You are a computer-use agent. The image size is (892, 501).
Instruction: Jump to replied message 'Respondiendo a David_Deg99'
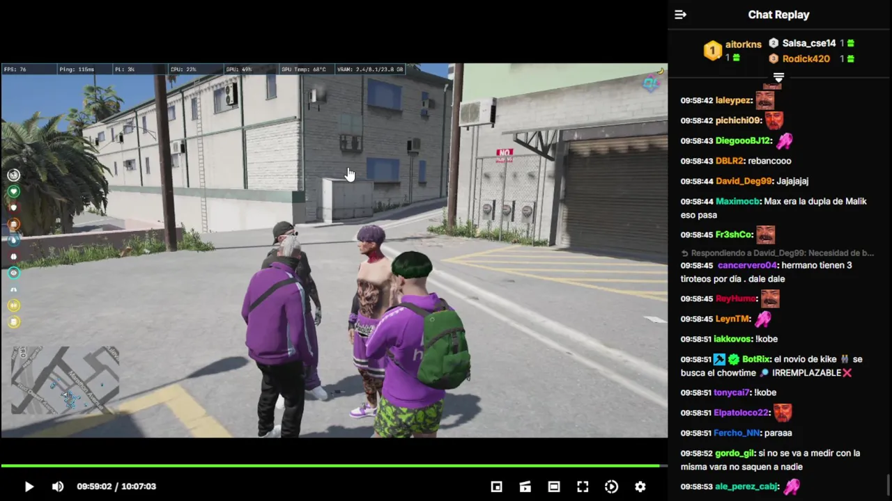[777, 253]
